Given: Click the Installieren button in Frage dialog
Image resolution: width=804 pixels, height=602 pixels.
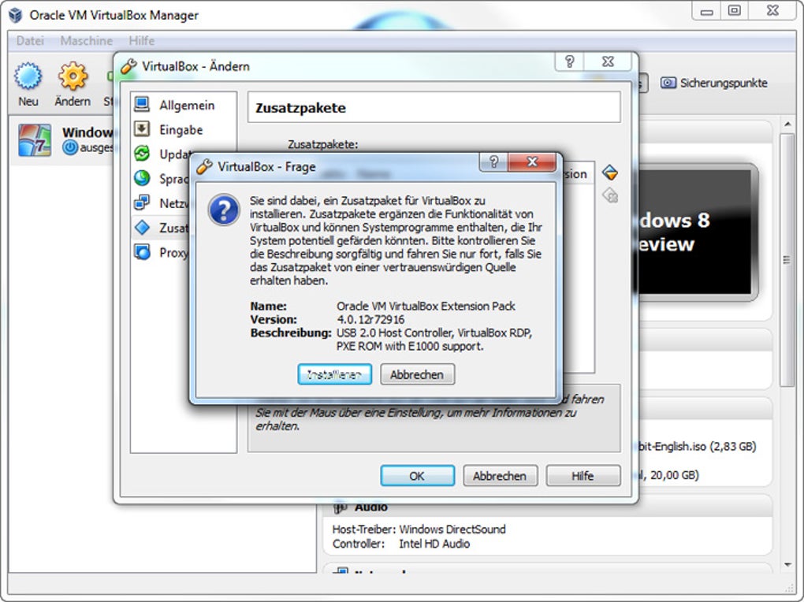Looking at the screenshot, I should (x=334, y=374).
